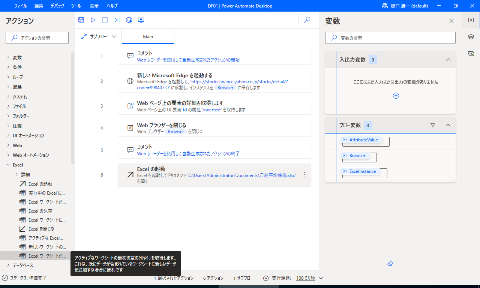Open the images pane icon
480x288 pixels.
pos(471,54)
